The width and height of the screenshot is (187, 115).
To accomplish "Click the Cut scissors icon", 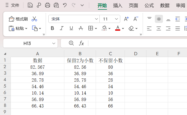I will (34, 19).
